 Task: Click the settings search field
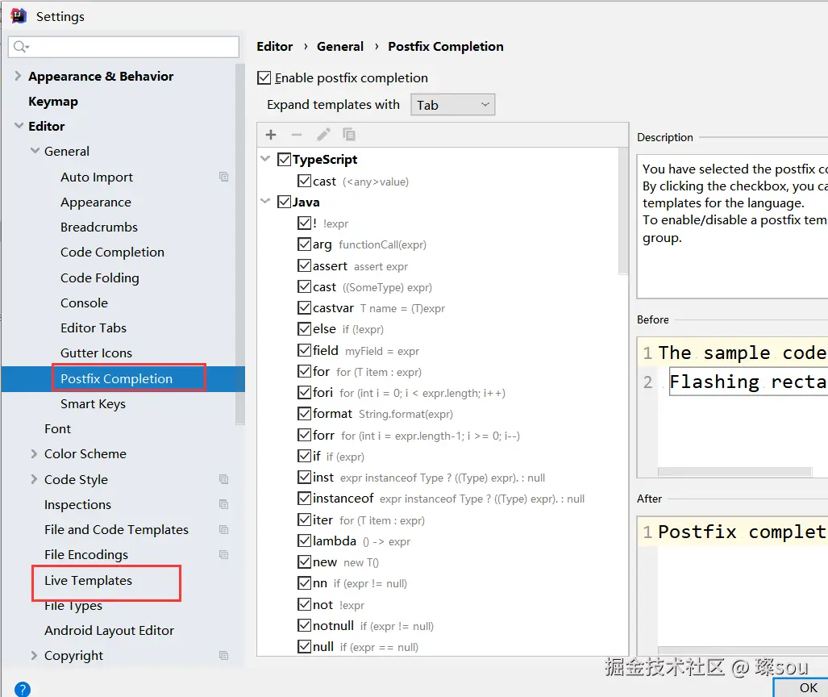124,47
